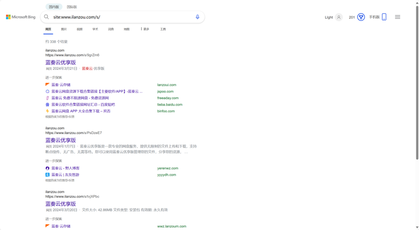This screenshot has width=419, height=230.
Task: Click the page vertical scrollbar thumb
Action: pyautogui.click(x=417, y=83)
